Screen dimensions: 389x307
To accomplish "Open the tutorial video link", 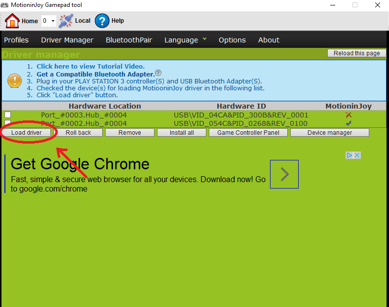I will point(90,66).
